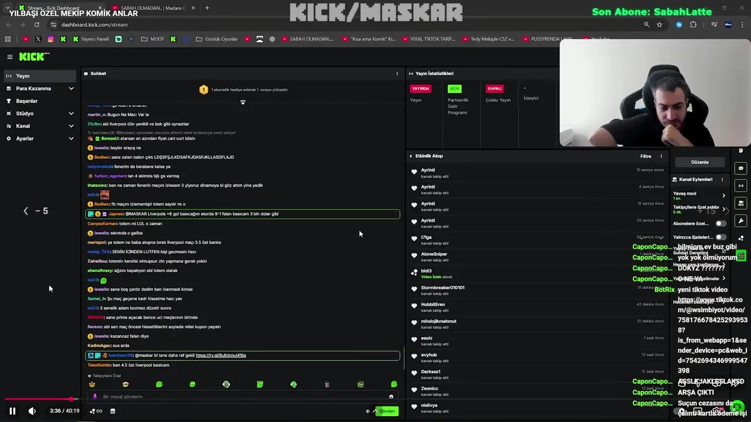Reload the browser page
Viewport: 751px width, 422px height.
pyautogui.click(x=36, y=25)
